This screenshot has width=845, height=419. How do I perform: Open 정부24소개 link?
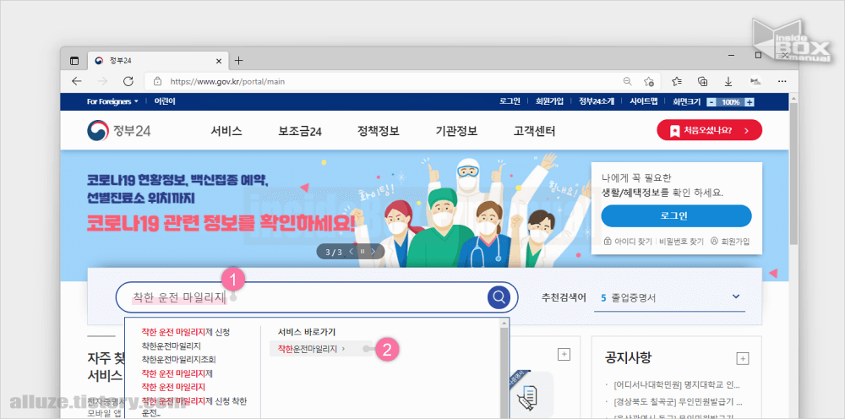(596, 101)
